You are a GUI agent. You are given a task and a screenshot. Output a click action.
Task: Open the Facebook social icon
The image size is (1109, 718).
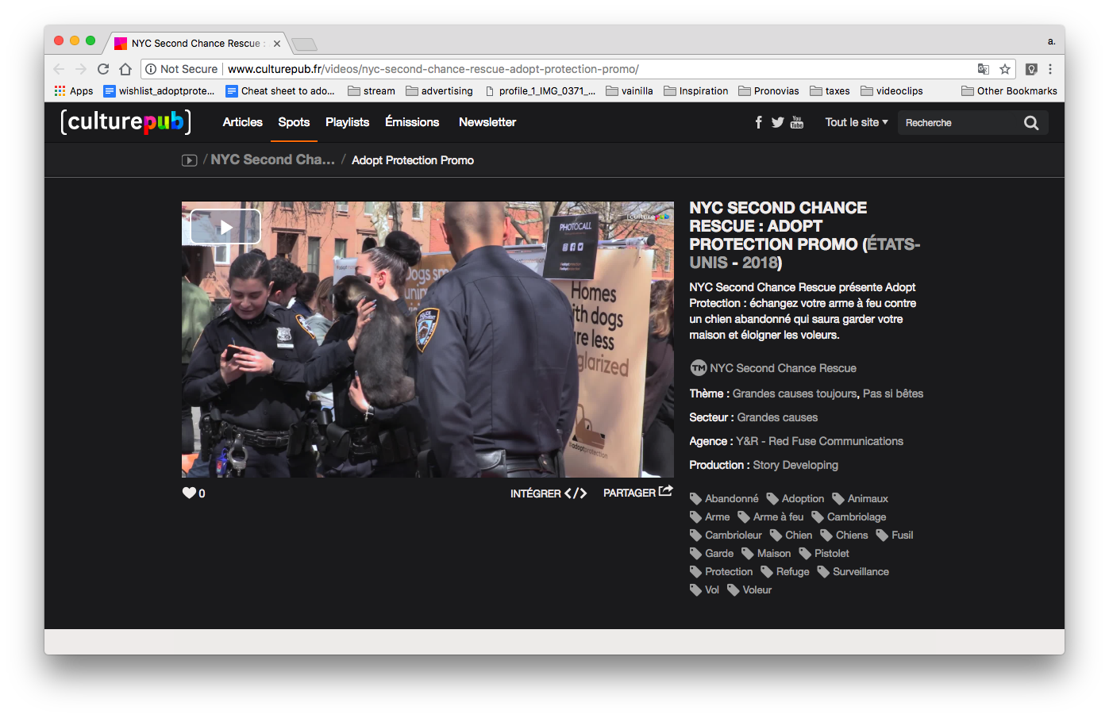[x=758, y=122]
